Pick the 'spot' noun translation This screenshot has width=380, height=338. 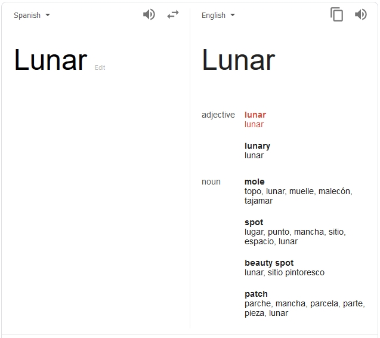click(254, 222)
